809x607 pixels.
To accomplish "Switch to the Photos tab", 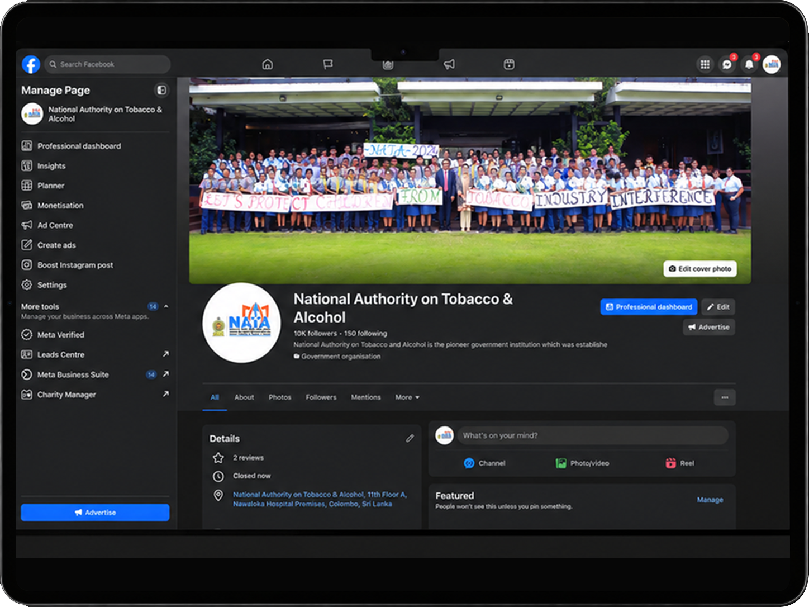I will coord(280,397).
